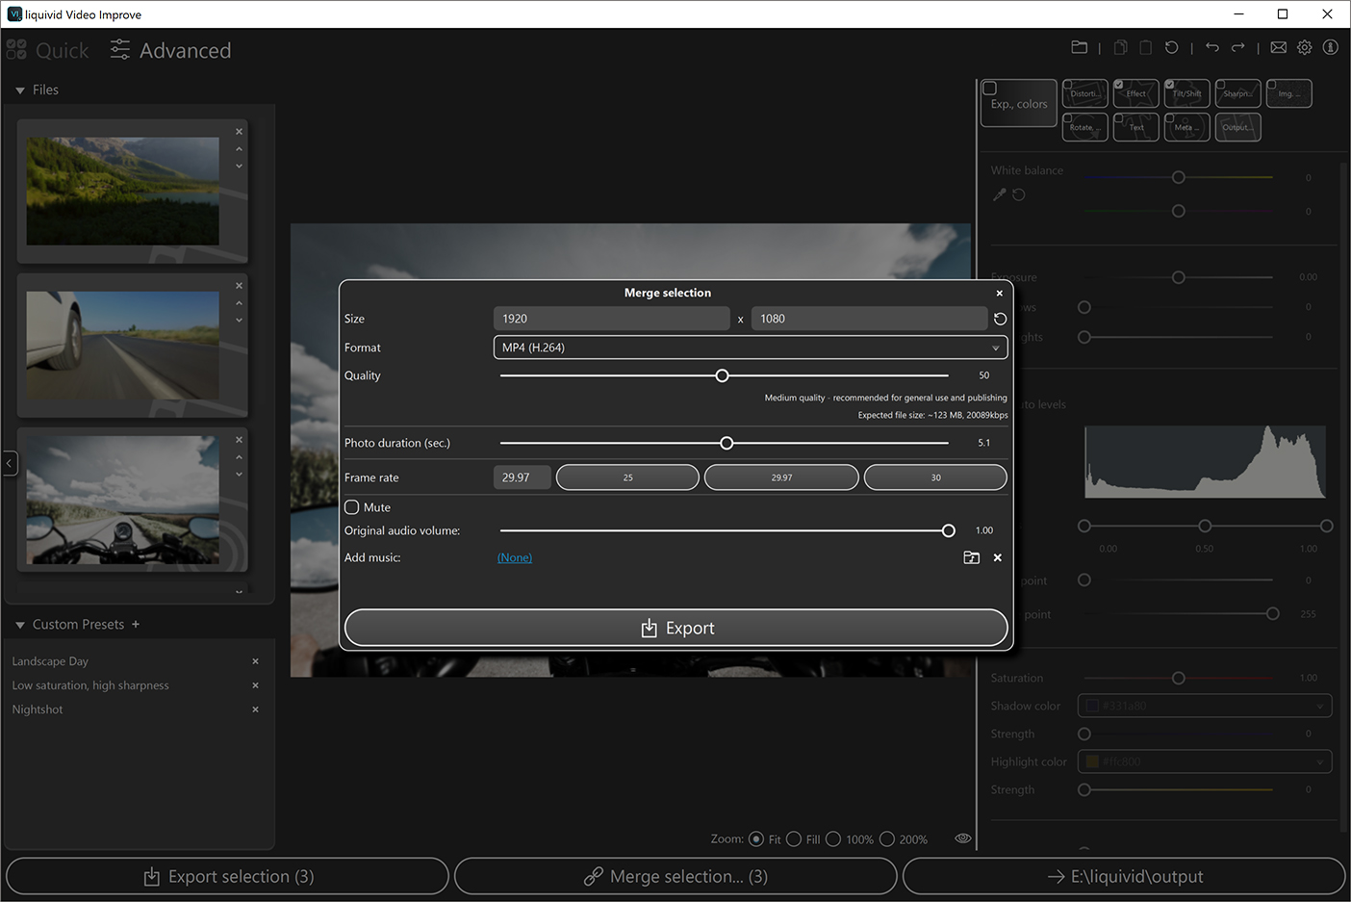Open the Exp., colors adjustment panel
1351x902 pixels.
coord(1018,103)
